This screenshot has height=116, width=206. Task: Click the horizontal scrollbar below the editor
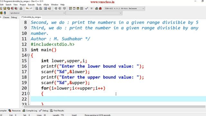[114, 107]
